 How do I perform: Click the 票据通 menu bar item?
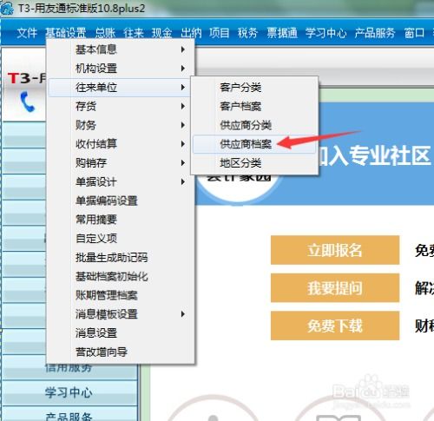(x=282, y=33)
